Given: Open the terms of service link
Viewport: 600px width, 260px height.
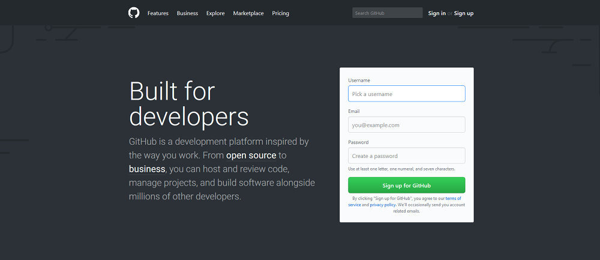Looking at the screenshot, I should [452, 198].
